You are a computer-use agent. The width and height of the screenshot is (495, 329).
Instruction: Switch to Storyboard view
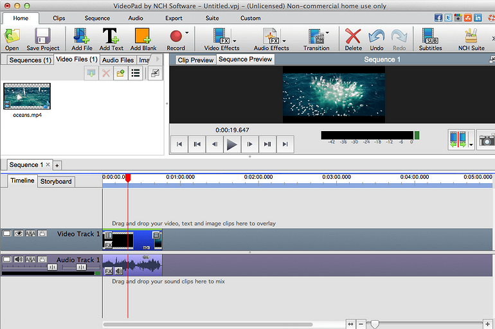tap(57, 182)
